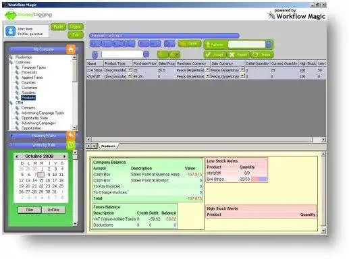Click the search input field below navigation buttons
This screenshot has width=349, height=259.
[x=122, y=54]
